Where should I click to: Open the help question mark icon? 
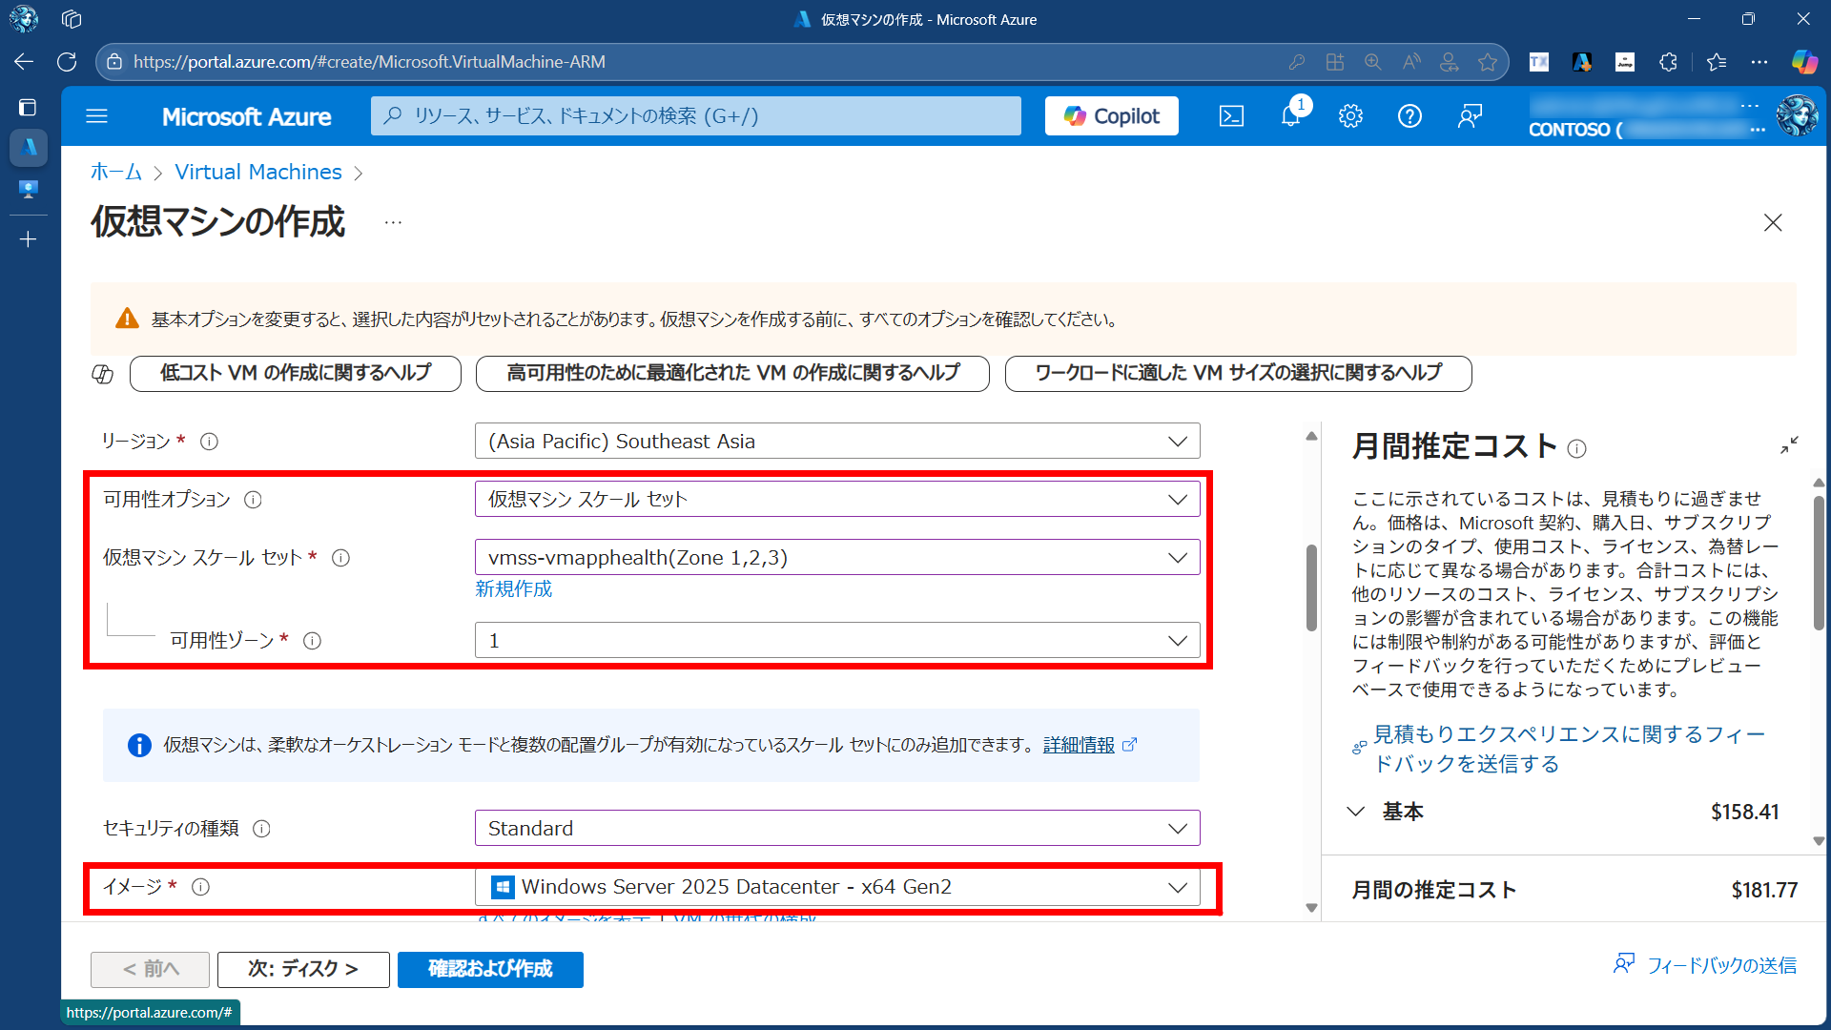point(1409,116)
